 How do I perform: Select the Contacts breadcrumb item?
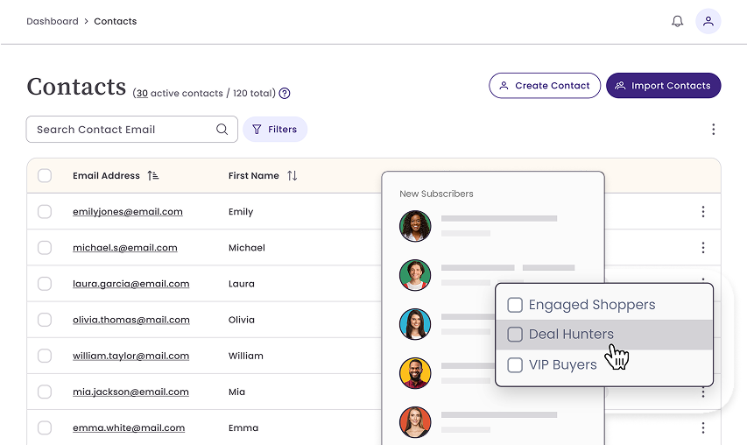click(x=115, y=21)
